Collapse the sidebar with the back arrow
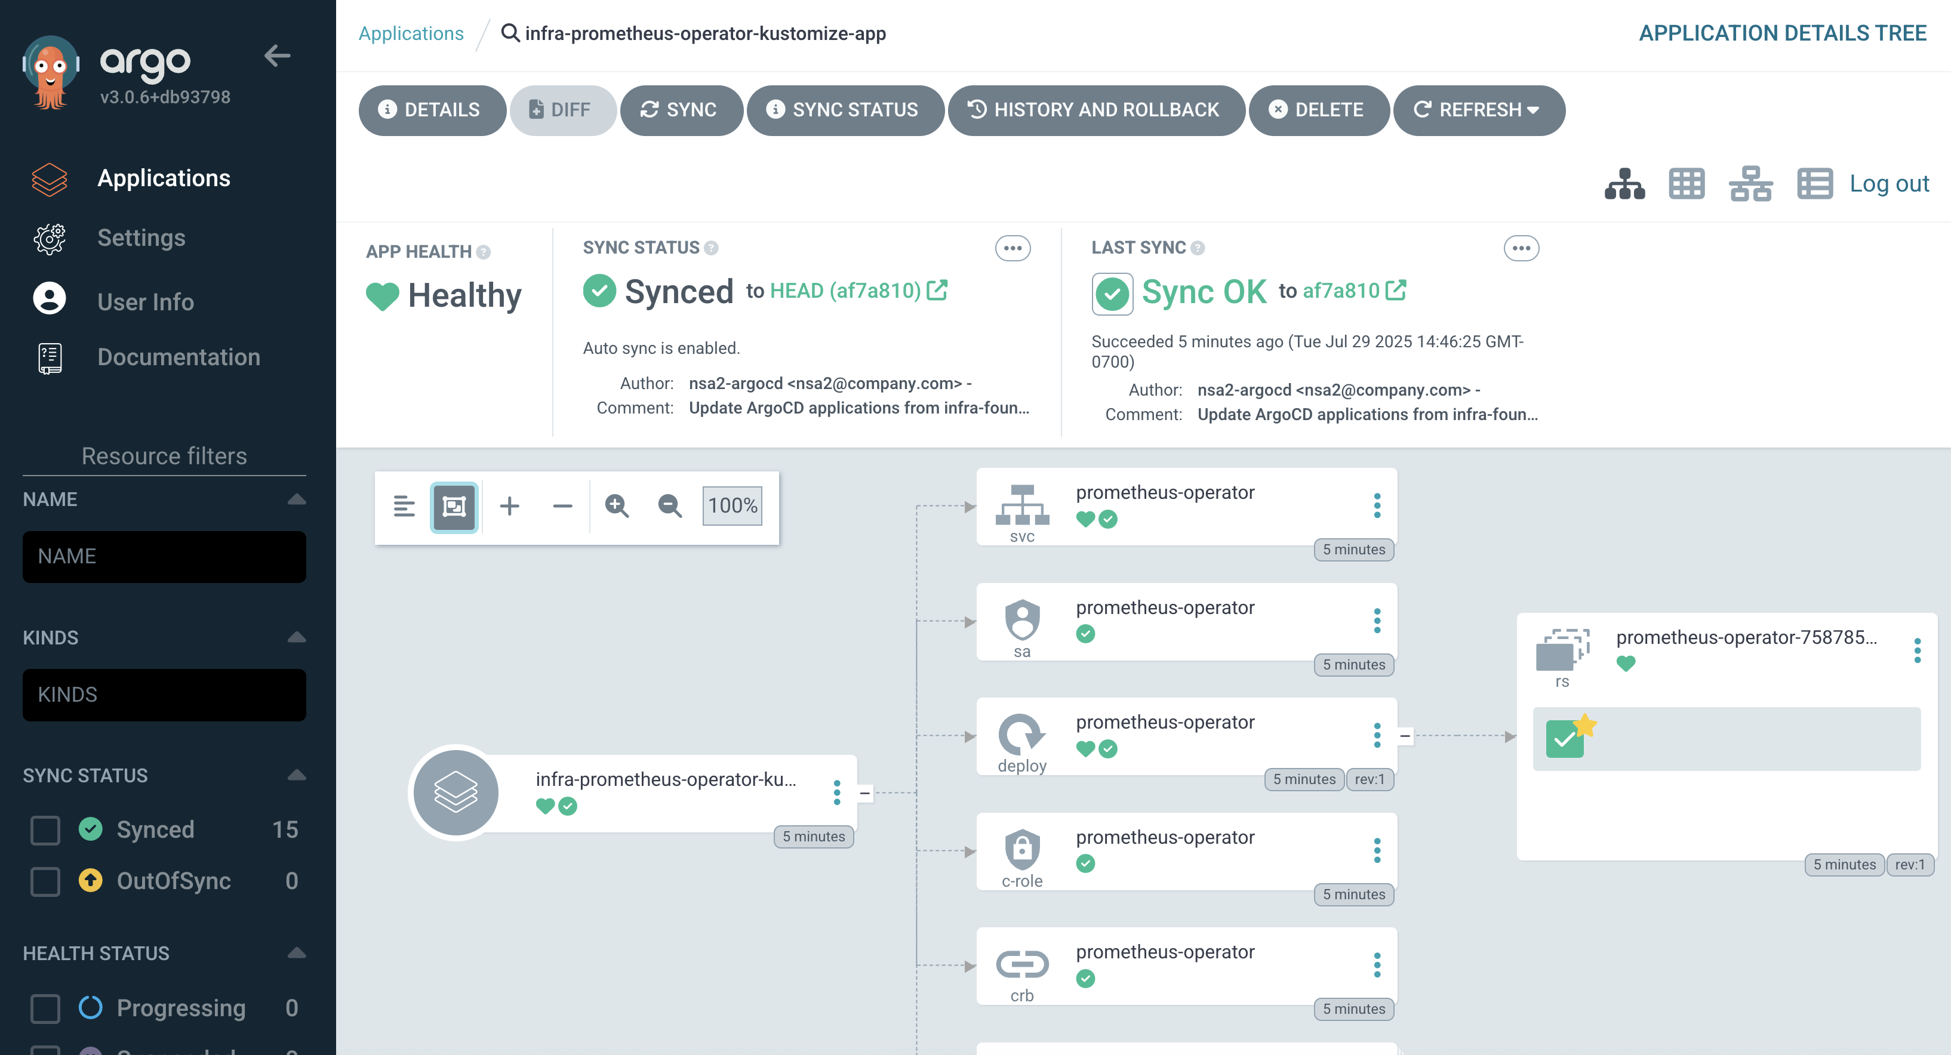The height and width of the screenshot is (1055, 1951). tap(277, 56)
